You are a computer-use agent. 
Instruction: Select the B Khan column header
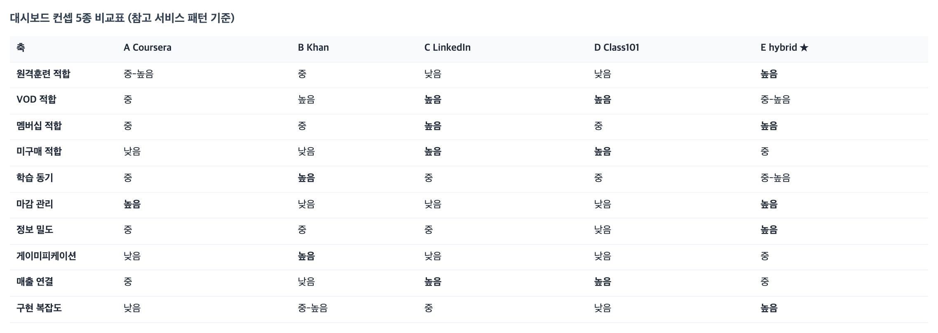tap(313, 48)
